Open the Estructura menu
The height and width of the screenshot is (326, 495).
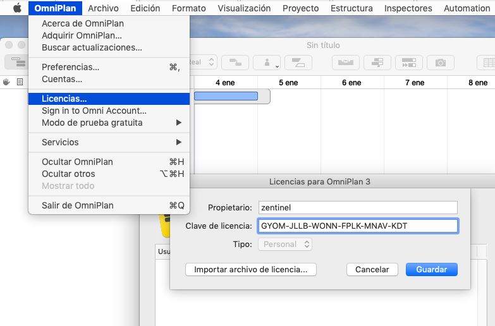tap(351, 8)
